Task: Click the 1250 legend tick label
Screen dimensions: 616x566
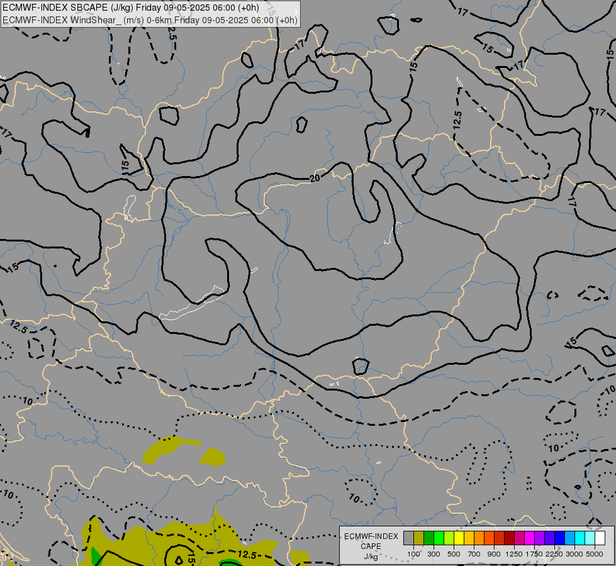Action: tap(514, 554)
